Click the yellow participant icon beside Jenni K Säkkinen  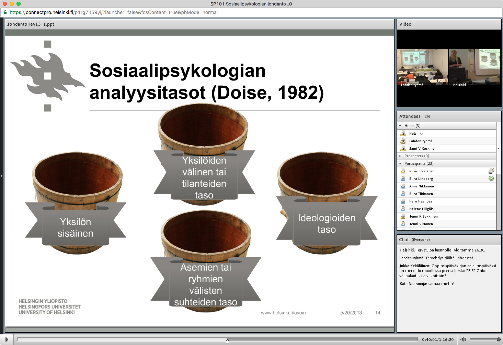402,216
